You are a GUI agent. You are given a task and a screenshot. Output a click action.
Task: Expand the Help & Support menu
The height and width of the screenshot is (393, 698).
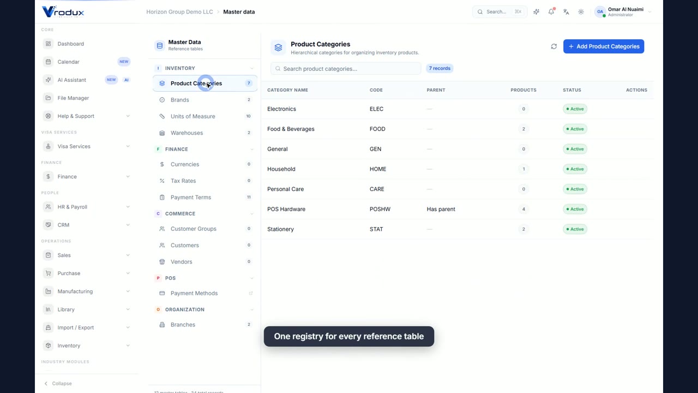tap(87, 116)
